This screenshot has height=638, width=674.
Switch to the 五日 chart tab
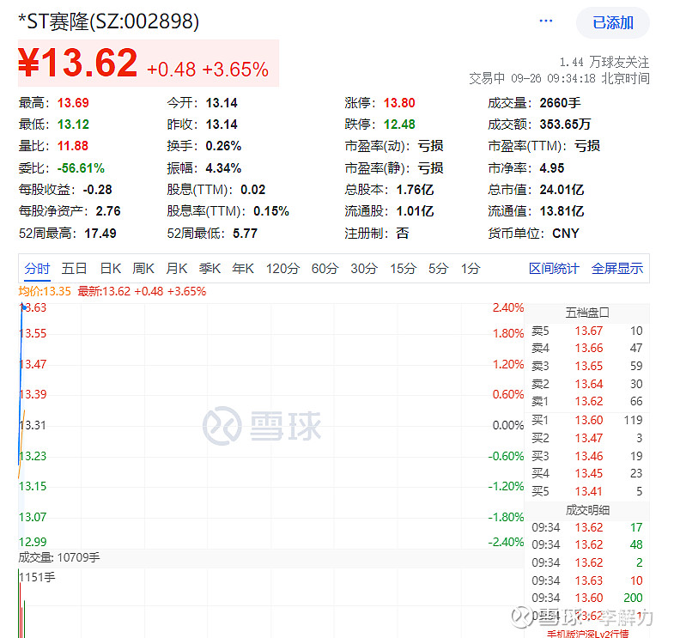[75, 269]
